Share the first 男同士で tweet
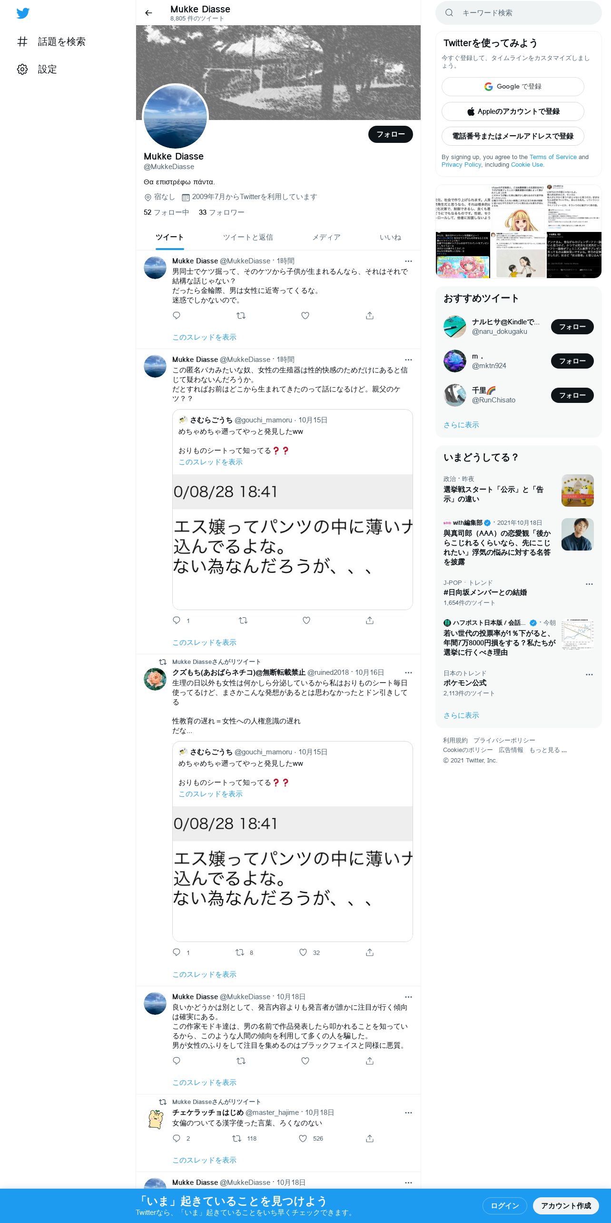Viewport: 611px width, 1223px height. [x=370, y=315]
